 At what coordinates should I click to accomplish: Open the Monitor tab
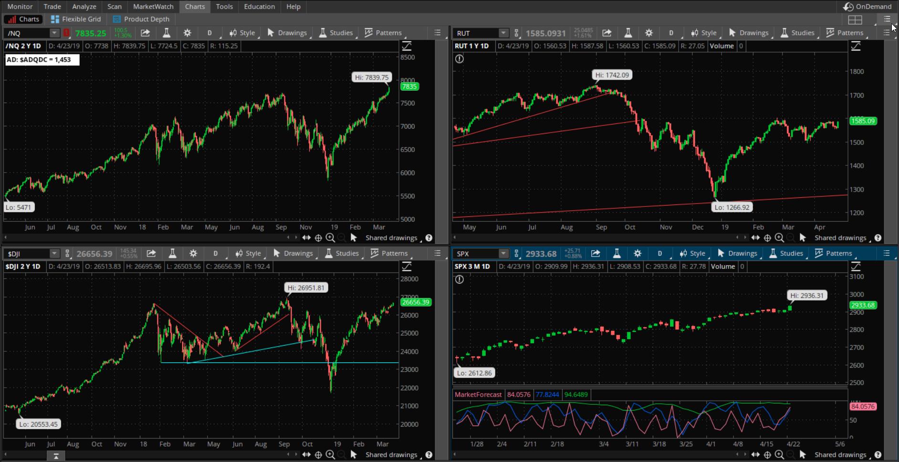[20, 7]
